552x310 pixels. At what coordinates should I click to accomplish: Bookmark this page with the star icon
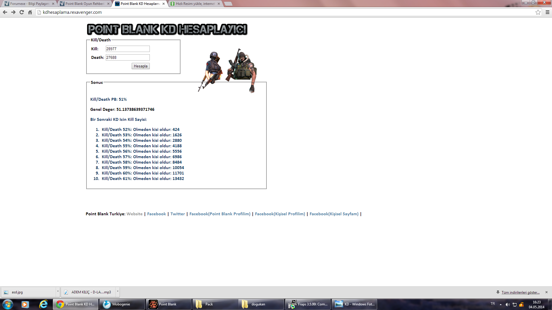click(x=538, y=12)
